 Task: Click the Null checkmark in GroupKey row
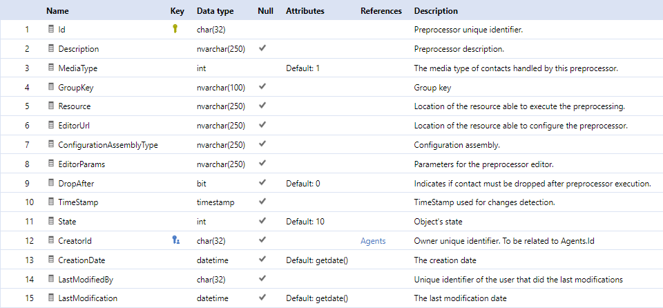point(262,87)
